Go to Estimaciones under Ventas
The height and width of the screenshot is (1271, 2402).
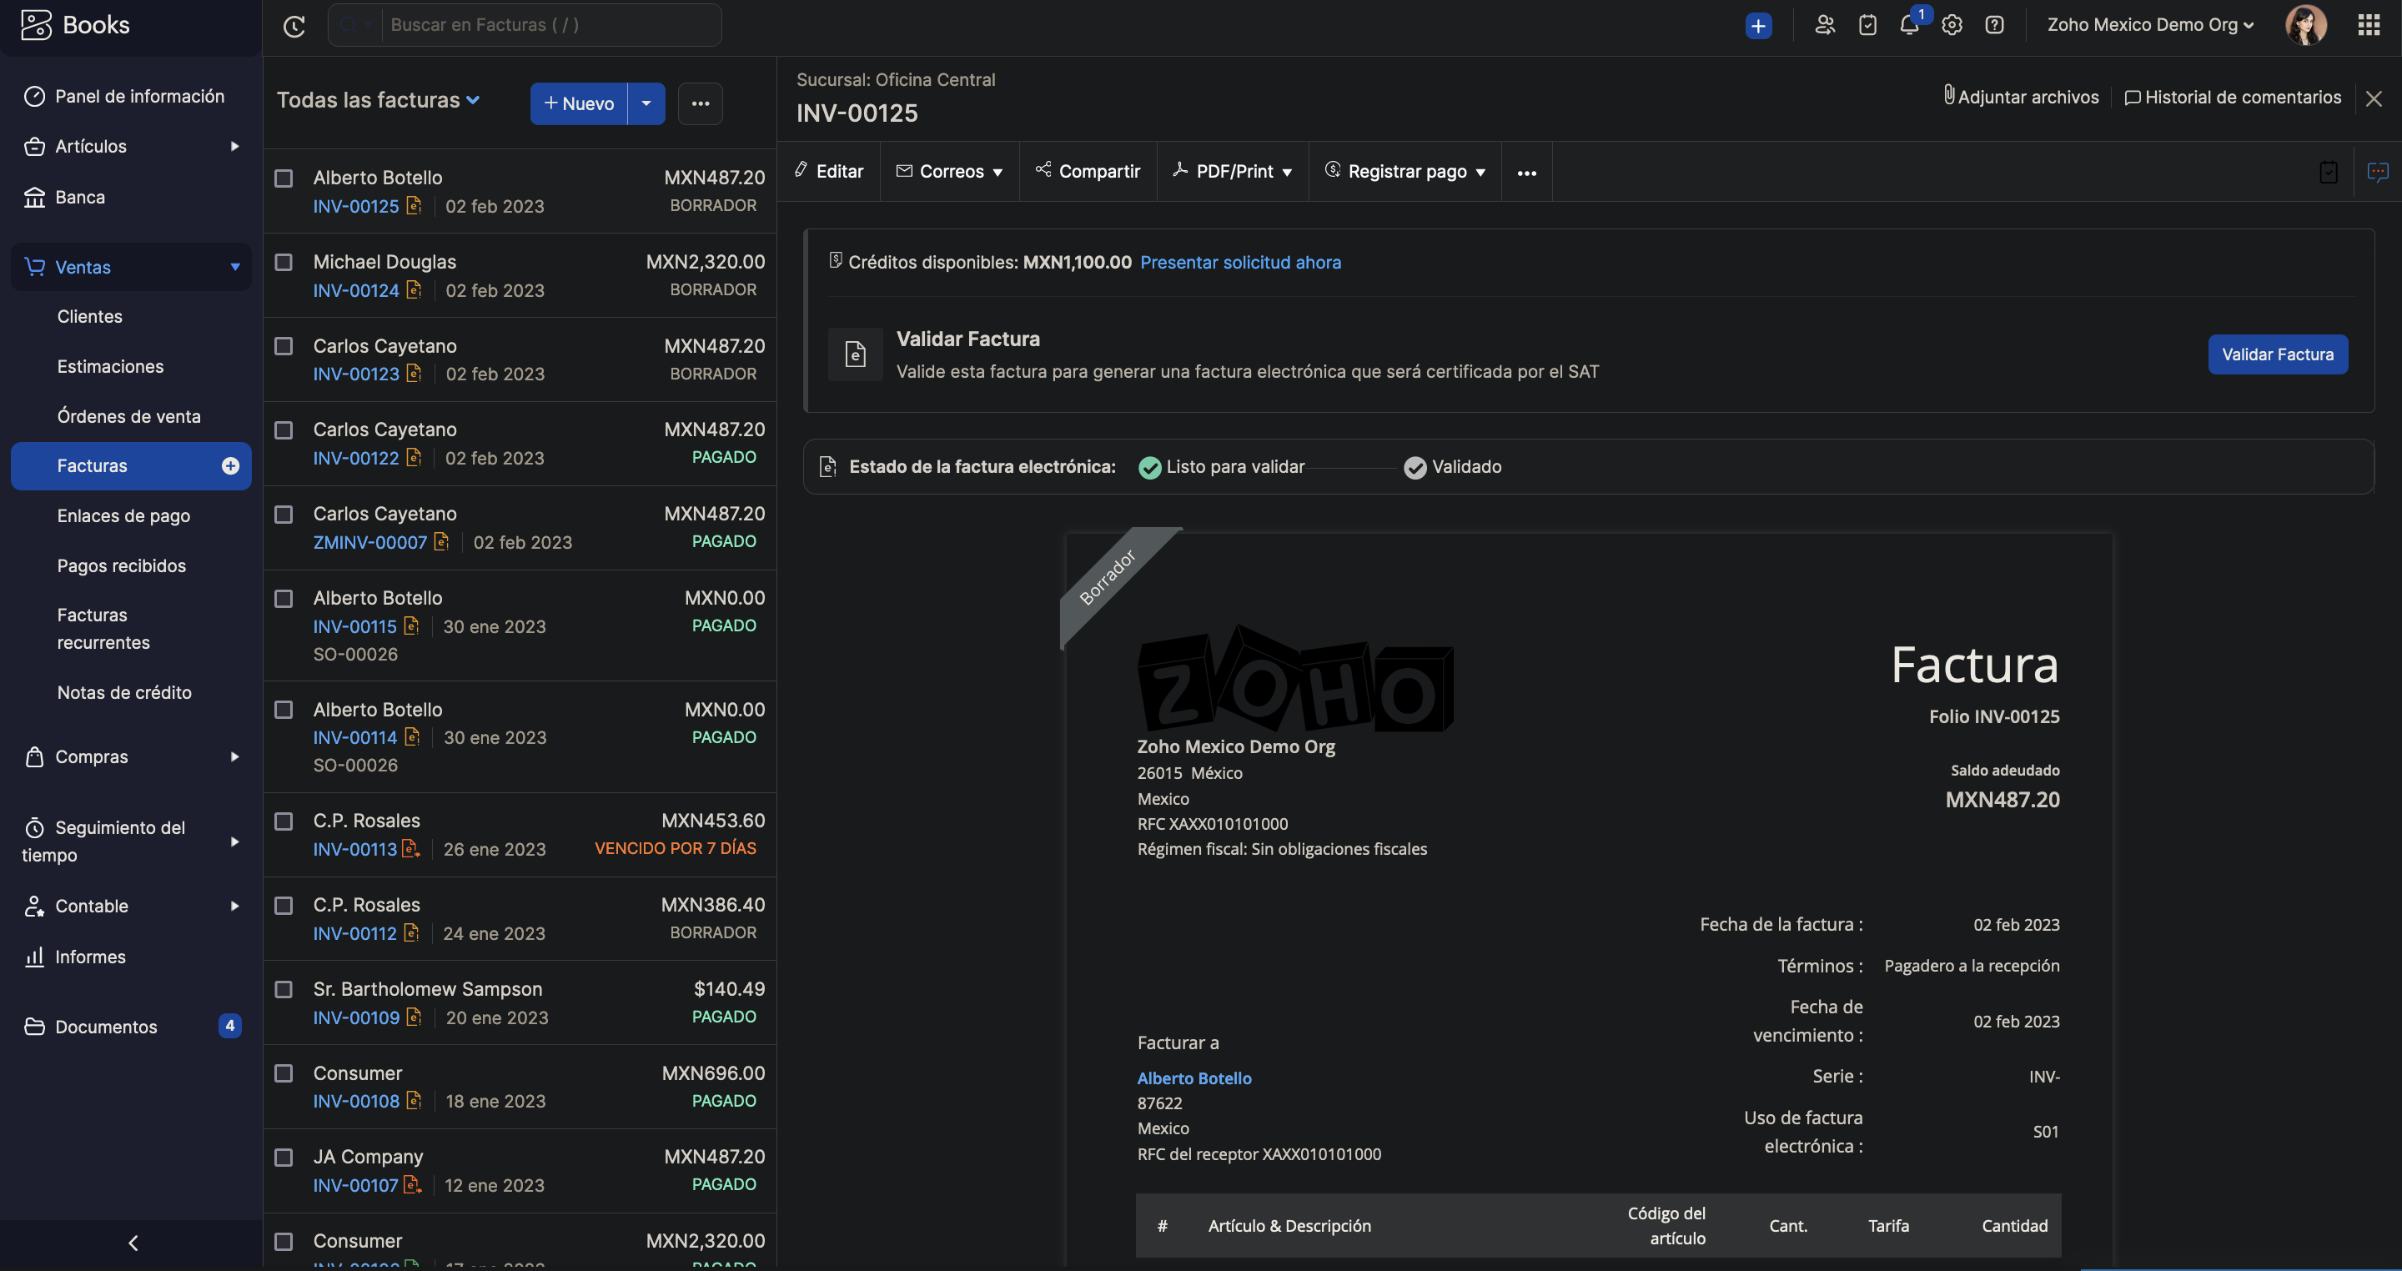tap(110, 366)
